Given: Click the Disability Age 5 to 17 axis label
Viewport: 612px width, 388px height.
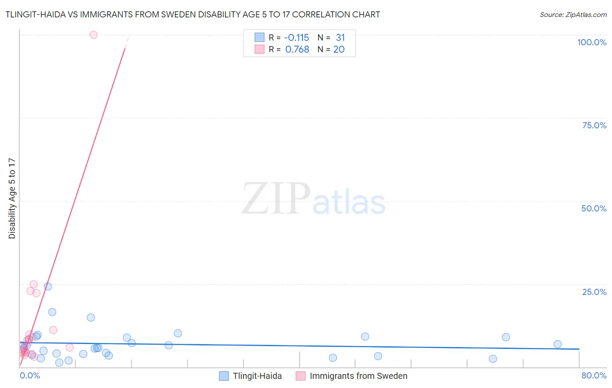Looking at the screenshot, I should (x=12, y=198).
